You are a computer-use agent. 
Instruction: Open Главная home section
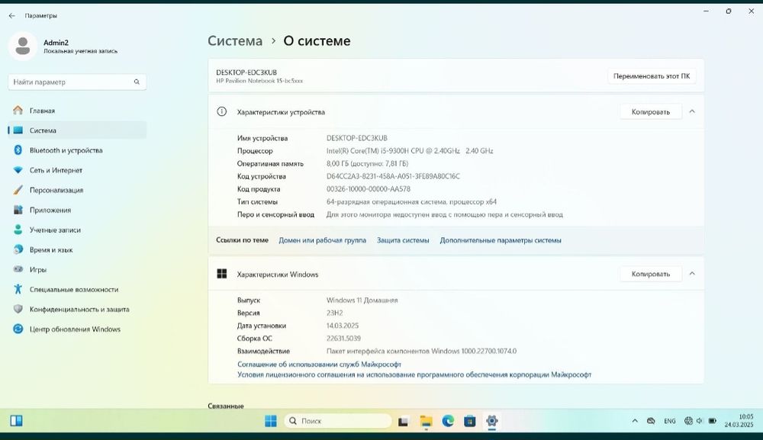coord(77,111)
